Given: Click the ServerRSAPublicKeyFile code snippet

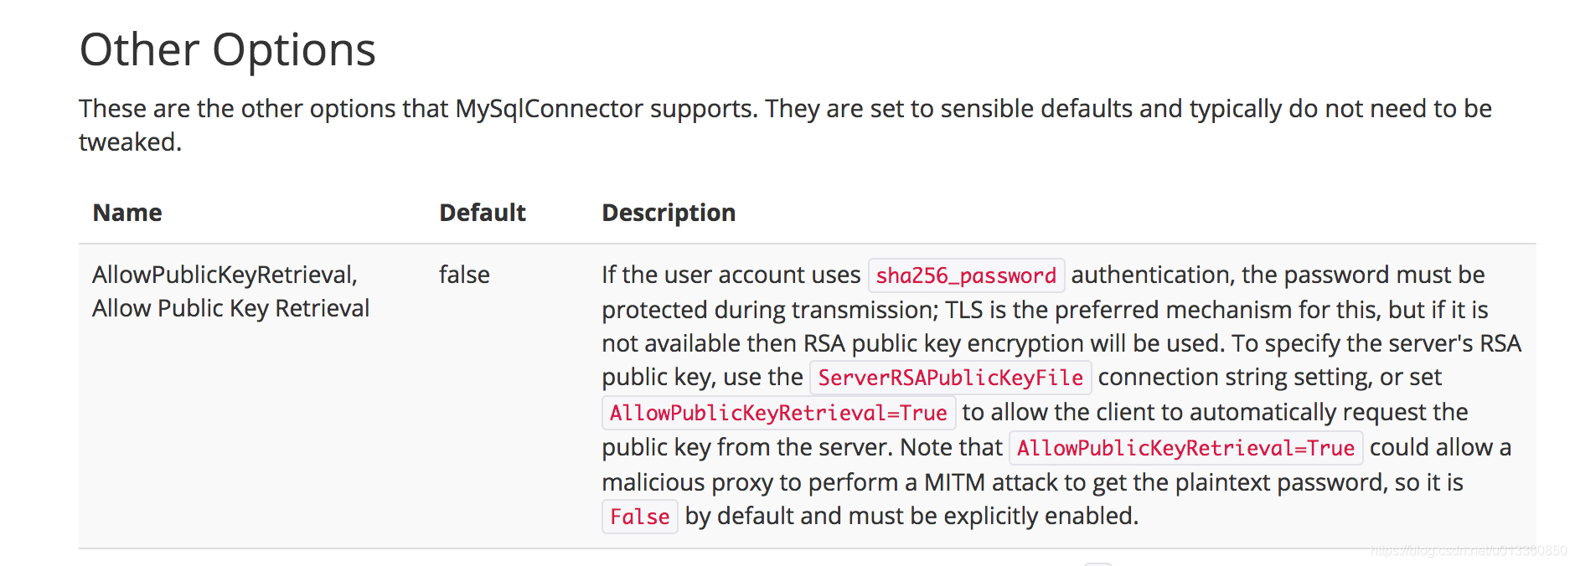Looking at the screenshot, I should coord(951,378).
